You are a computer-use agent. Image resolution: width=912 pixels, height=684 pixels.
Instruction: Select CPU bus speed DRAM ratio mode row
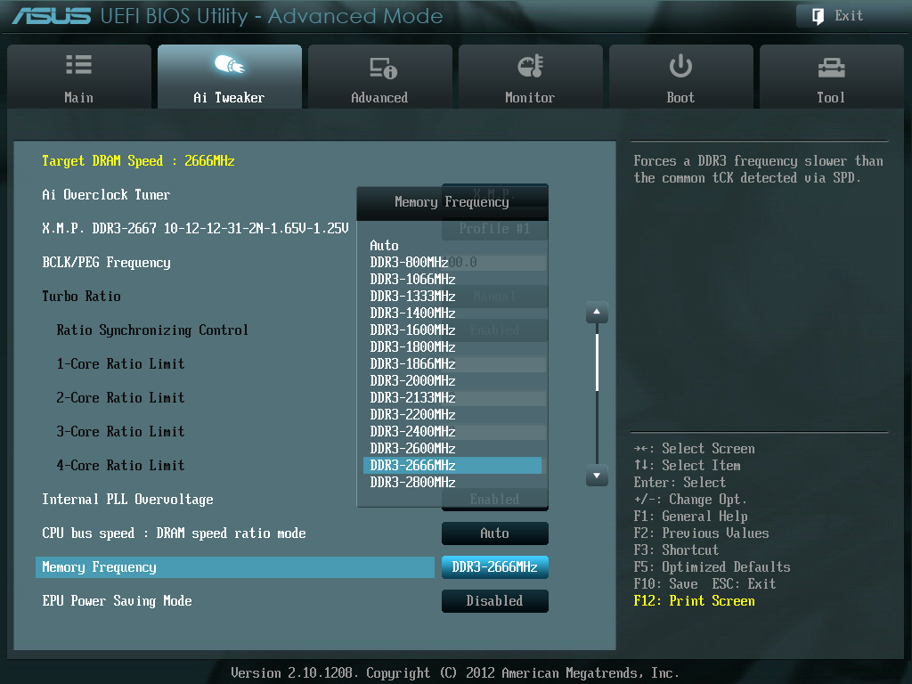click(x=174, y=533)
